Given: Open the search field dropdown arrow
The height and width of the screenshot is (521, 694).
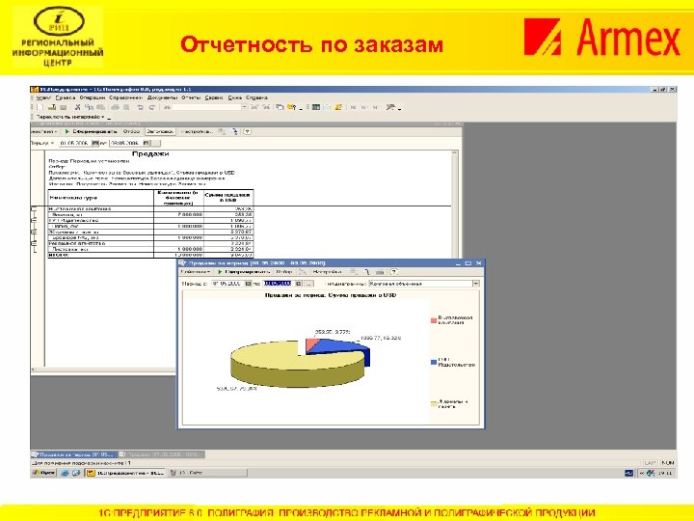Looking at the screenshot, I should pyautogui.click(x=244, y=107).
